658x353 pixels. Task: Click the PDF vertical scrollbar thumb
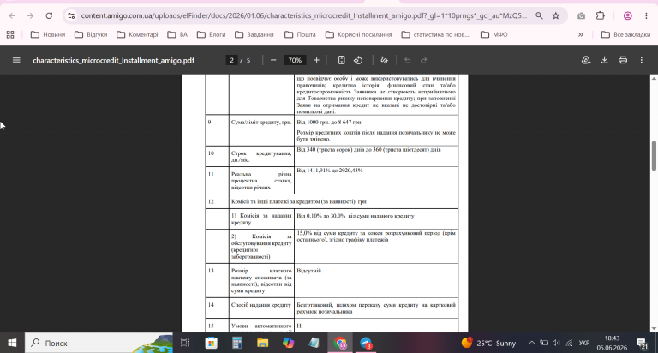pos(654,155)
